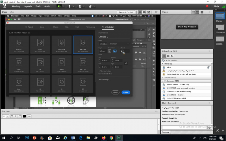Click the Request Control button
The height and width of the screenshot is (141, 226).
126,12
